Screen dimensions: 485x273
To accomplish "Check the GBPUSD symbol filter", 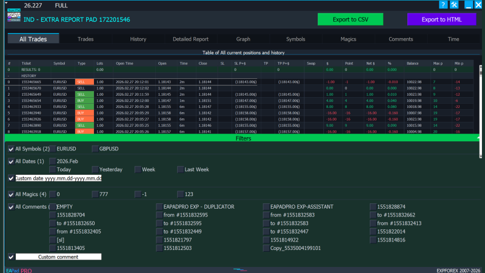I will [x=95, y=149].
